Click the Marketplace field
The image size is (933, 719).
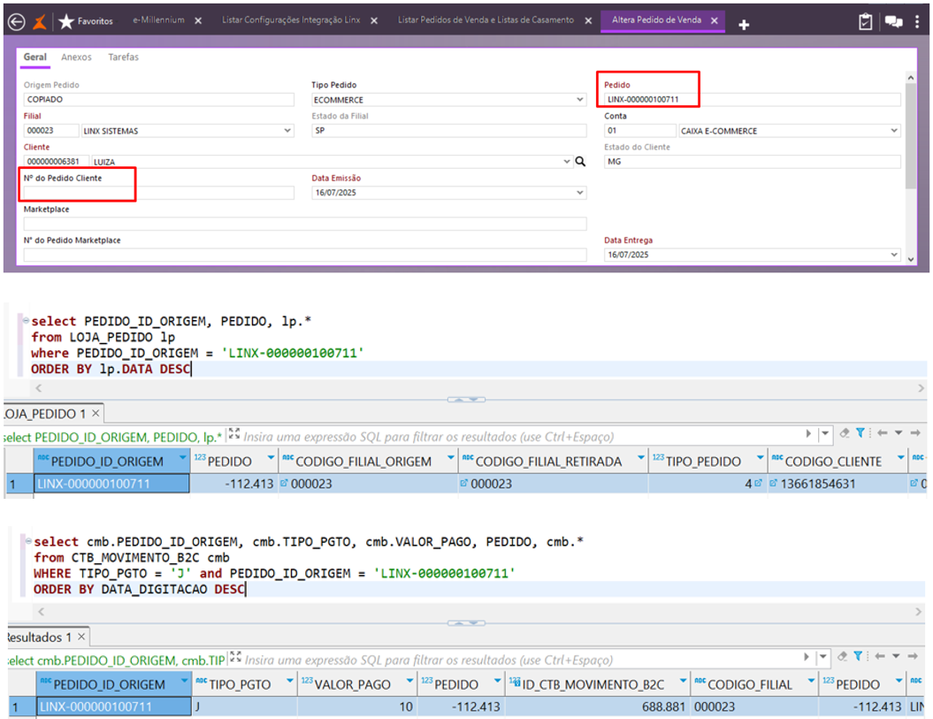point(304,224)
